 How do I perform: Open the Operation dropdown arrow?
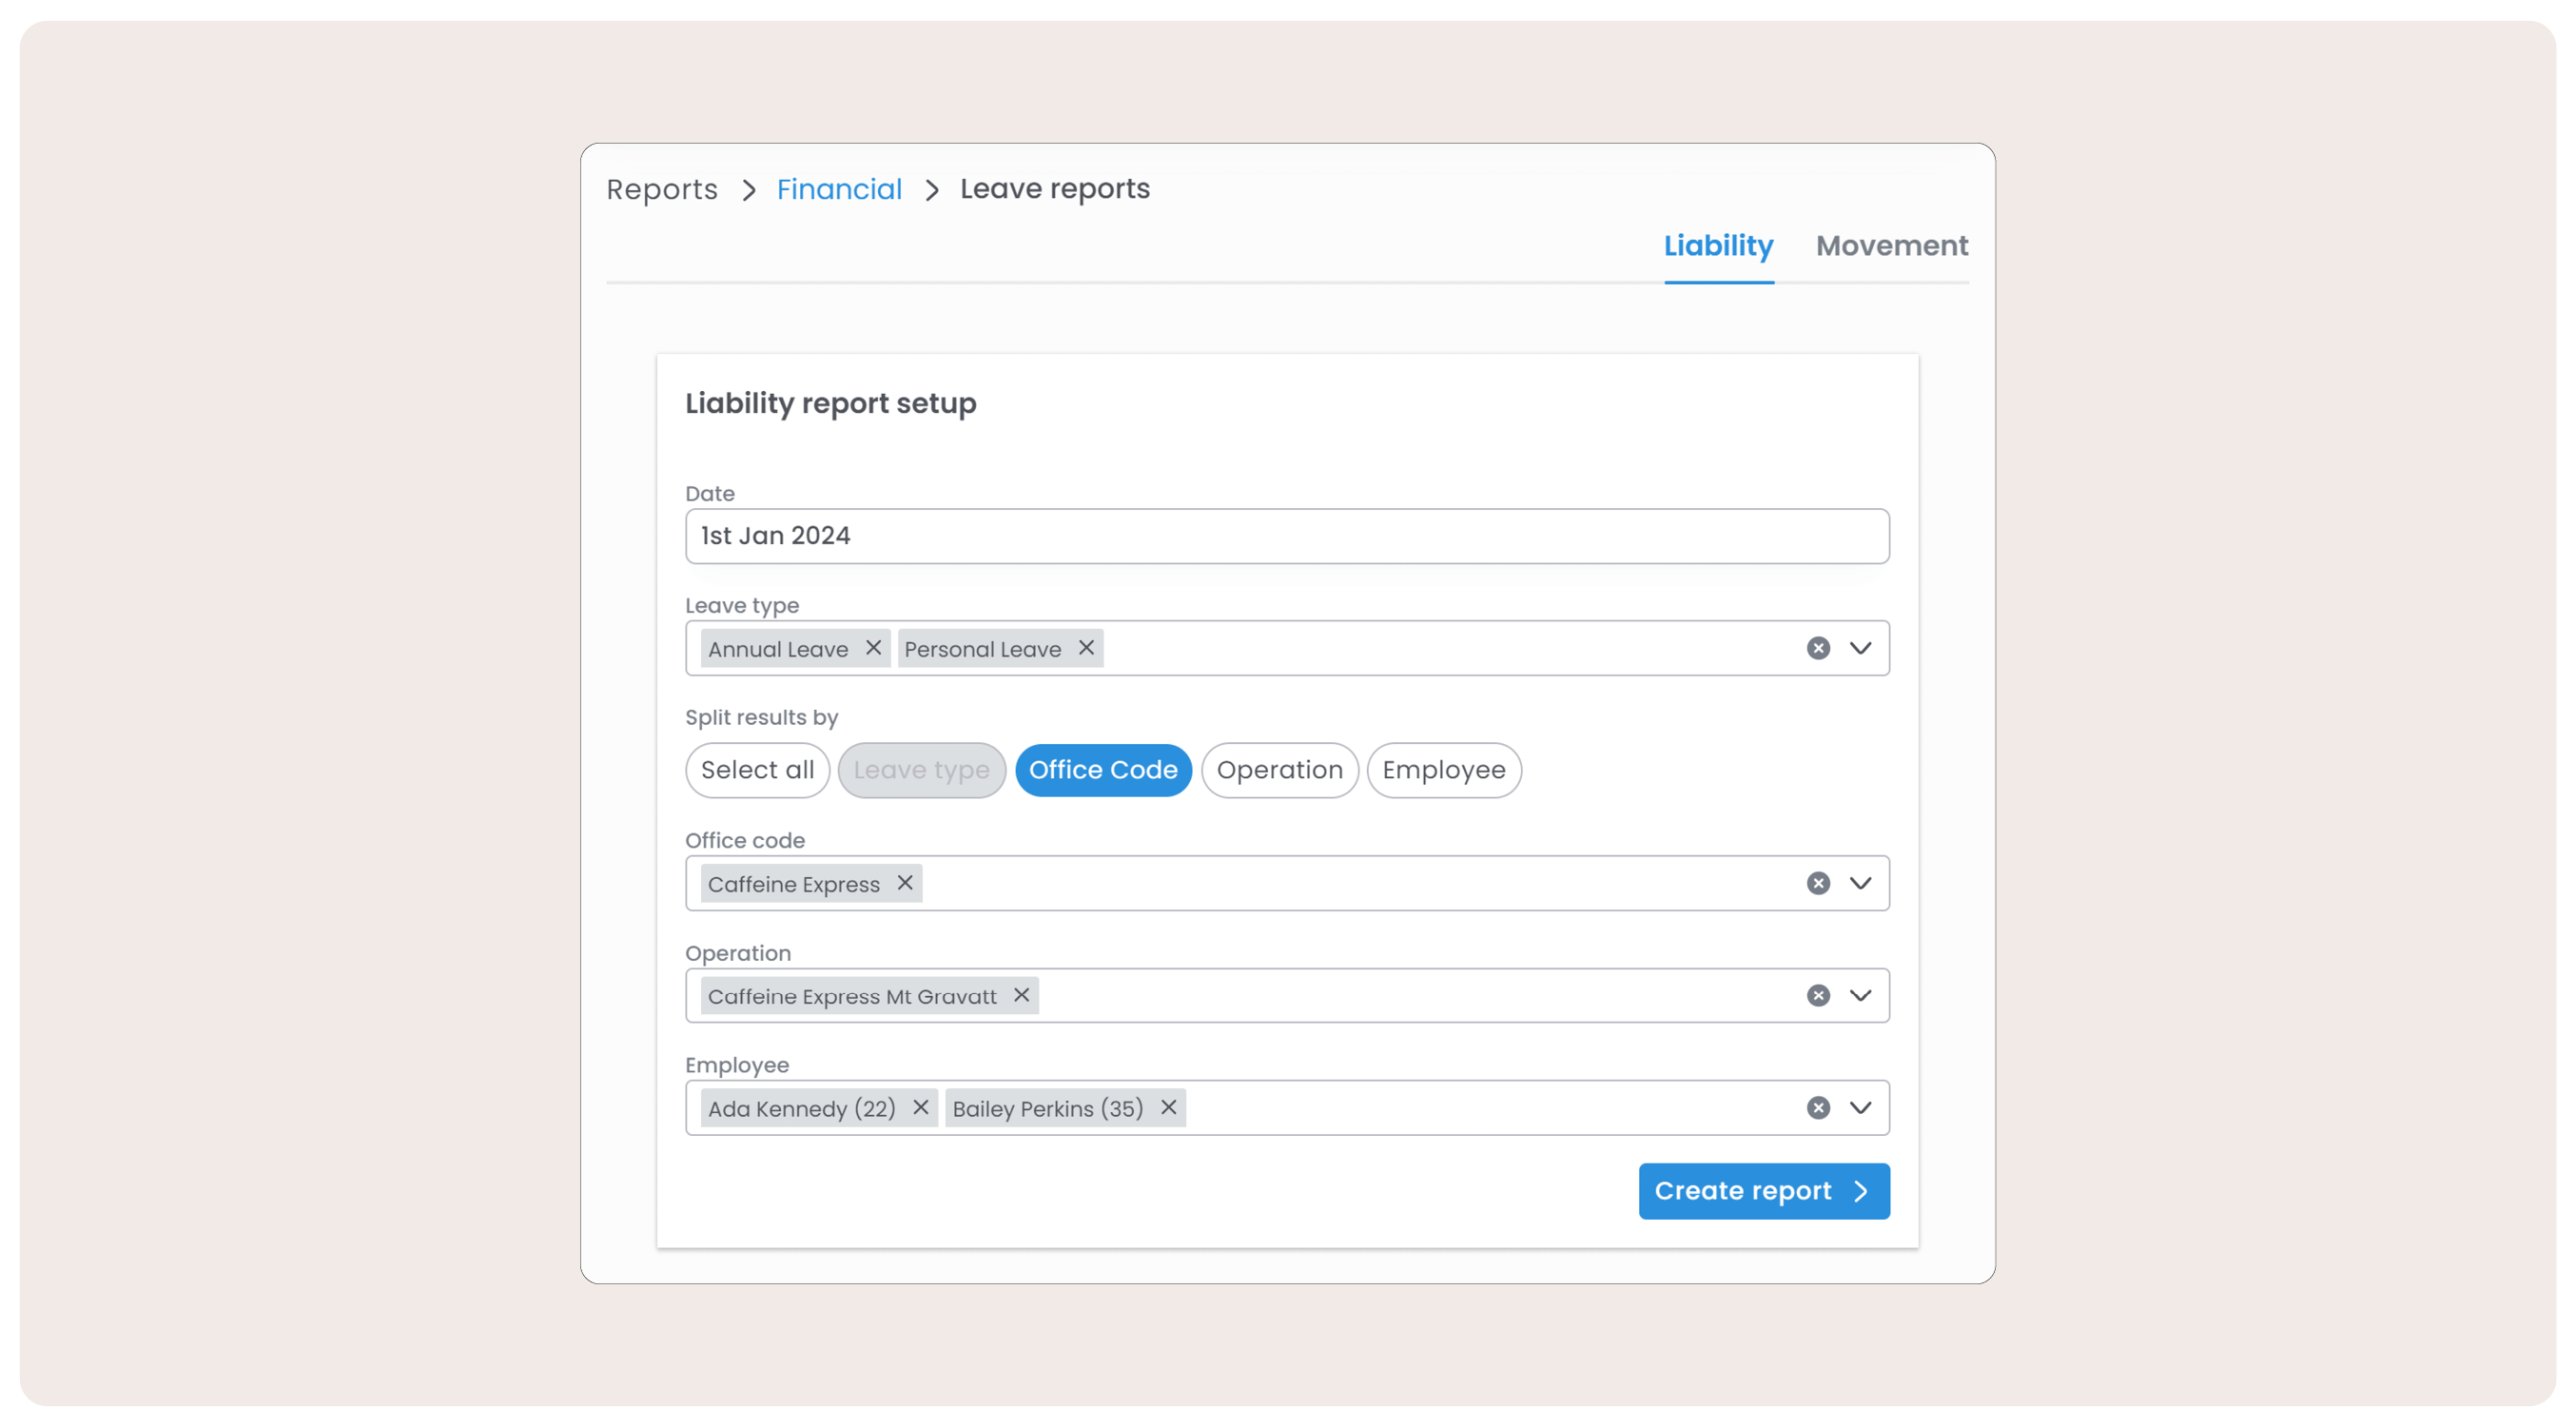pyautogui.click(x=1860, y=995)
